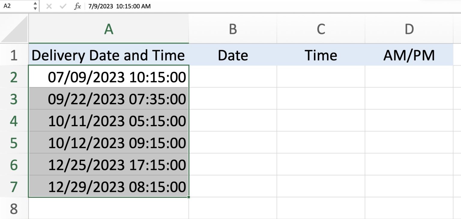Click cell C4 under the Time column

(x=321, y=121)
